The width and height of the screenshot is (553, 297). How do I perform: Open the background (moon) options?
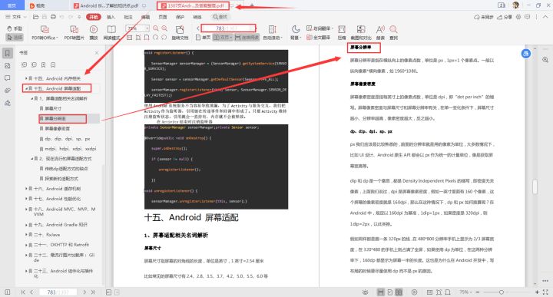296,33
